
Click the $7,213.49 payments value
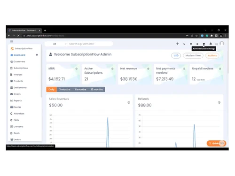click(x=165, y=79)
